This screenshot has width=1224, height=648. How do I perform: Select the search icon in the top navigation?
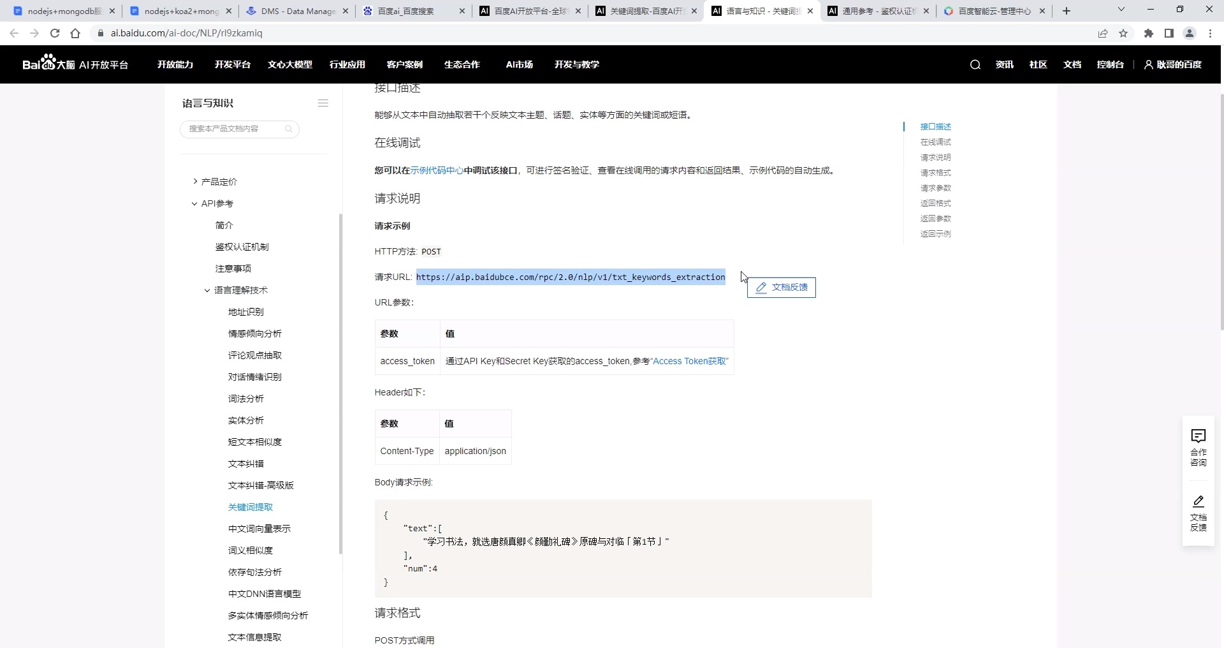tap(975, 64)
